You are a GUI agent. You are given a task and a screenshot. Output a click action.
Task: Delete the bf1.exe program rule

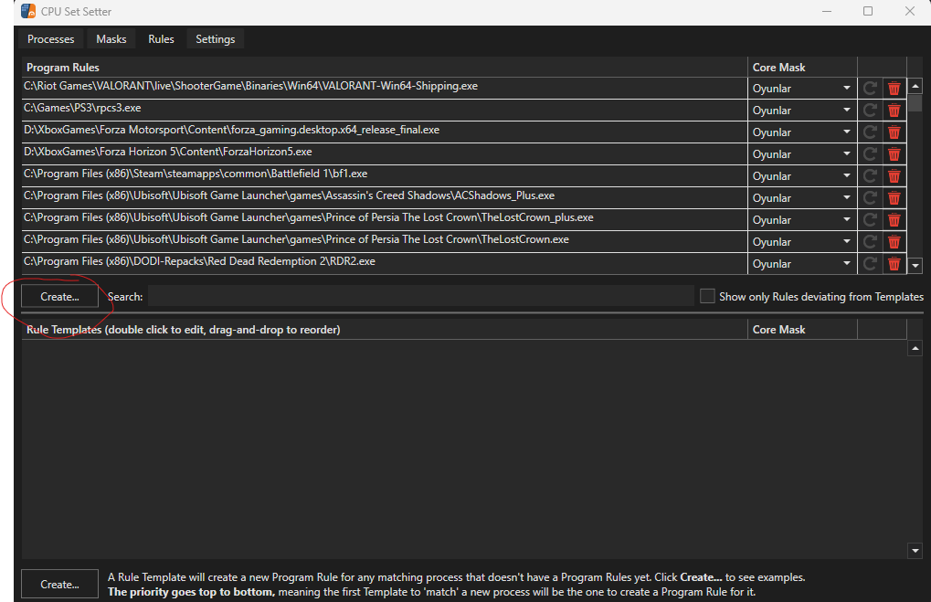pos(894,176)
